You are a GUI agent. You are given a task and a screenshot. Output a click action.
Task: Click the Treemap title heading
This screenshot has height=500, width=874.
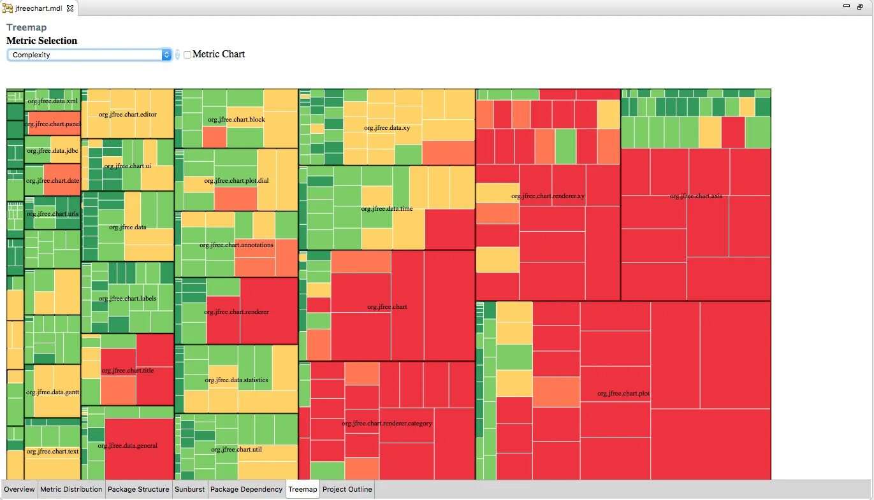(26, 27)
